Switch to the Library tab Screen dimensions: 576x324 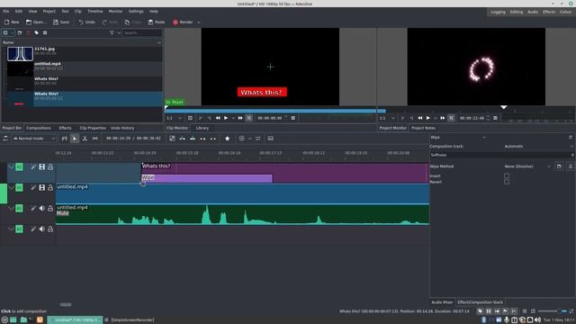click(x=202, y=128)
